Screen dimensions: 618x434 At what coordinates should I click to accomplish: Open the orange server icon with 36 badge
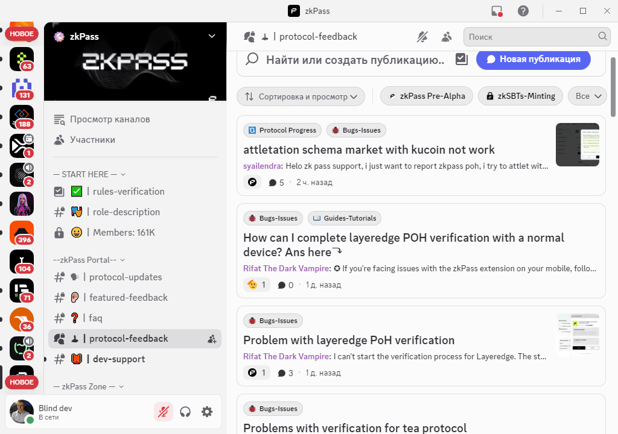(x=22, y=319)
